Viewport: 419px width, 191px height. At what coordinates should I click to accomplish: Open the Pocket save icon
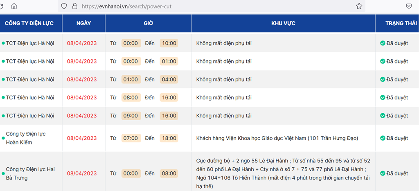409,6
